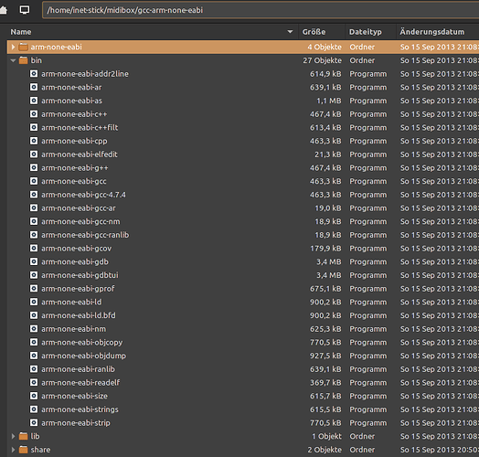Click the bin folder icon
479x457 pixels.
click(x=23, y=60)
